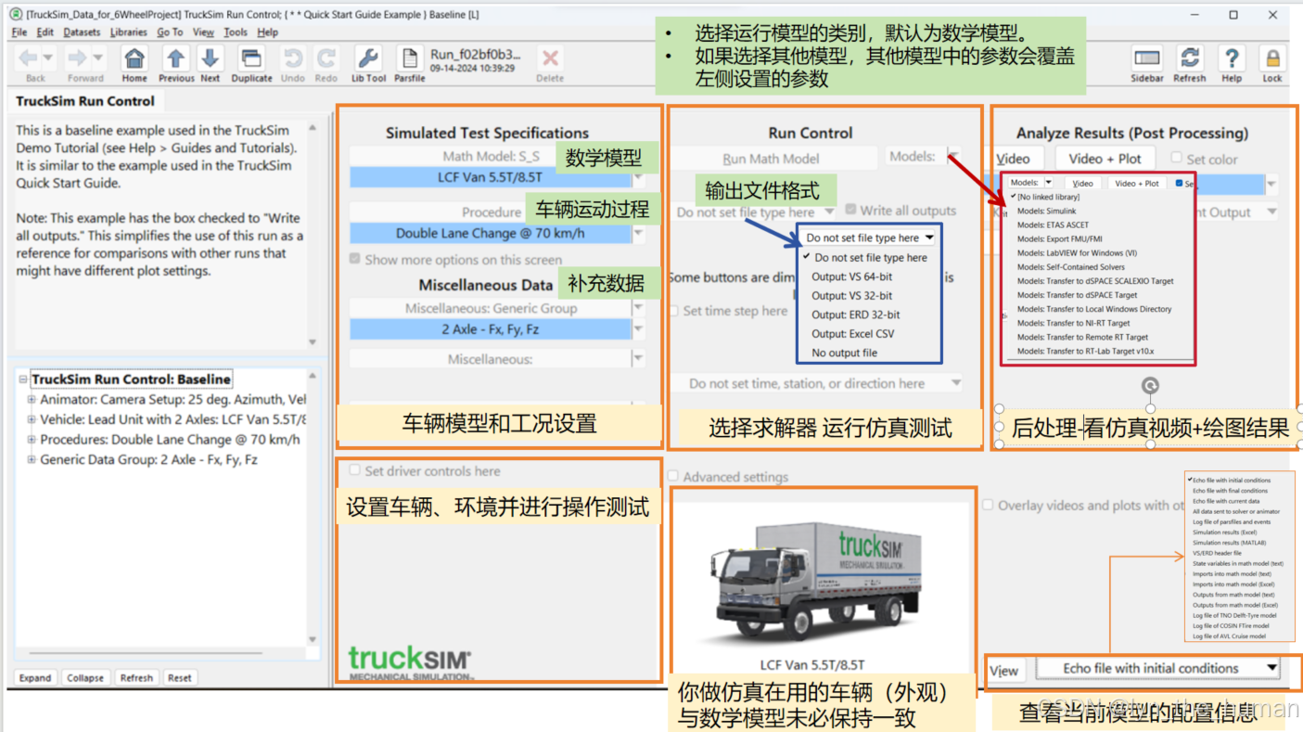
Task: Toggle Write all outputs checkbox
Action: (850, 210)
